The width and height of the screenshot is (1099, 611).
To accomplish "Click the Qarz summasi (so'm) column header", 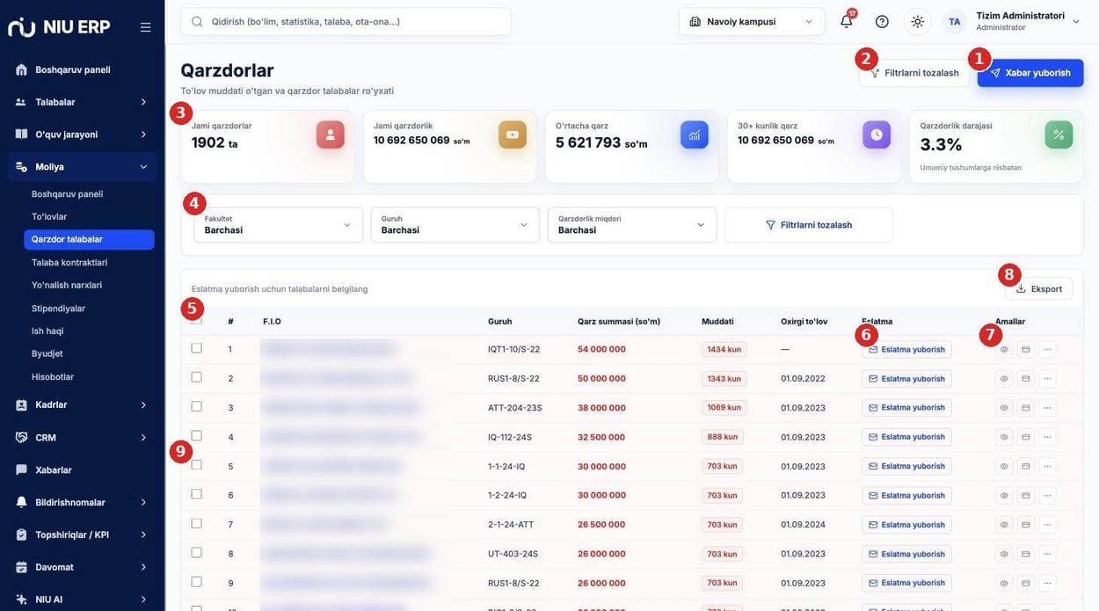I will pyautogui.click(x=619, y=321).
